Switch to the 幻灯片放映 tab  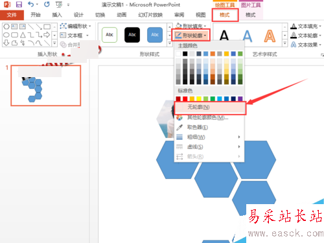(x=150, y=15)
